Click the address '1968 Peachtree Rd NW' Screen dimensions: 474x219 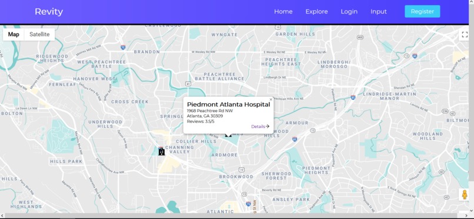click(x=210, y=111)
